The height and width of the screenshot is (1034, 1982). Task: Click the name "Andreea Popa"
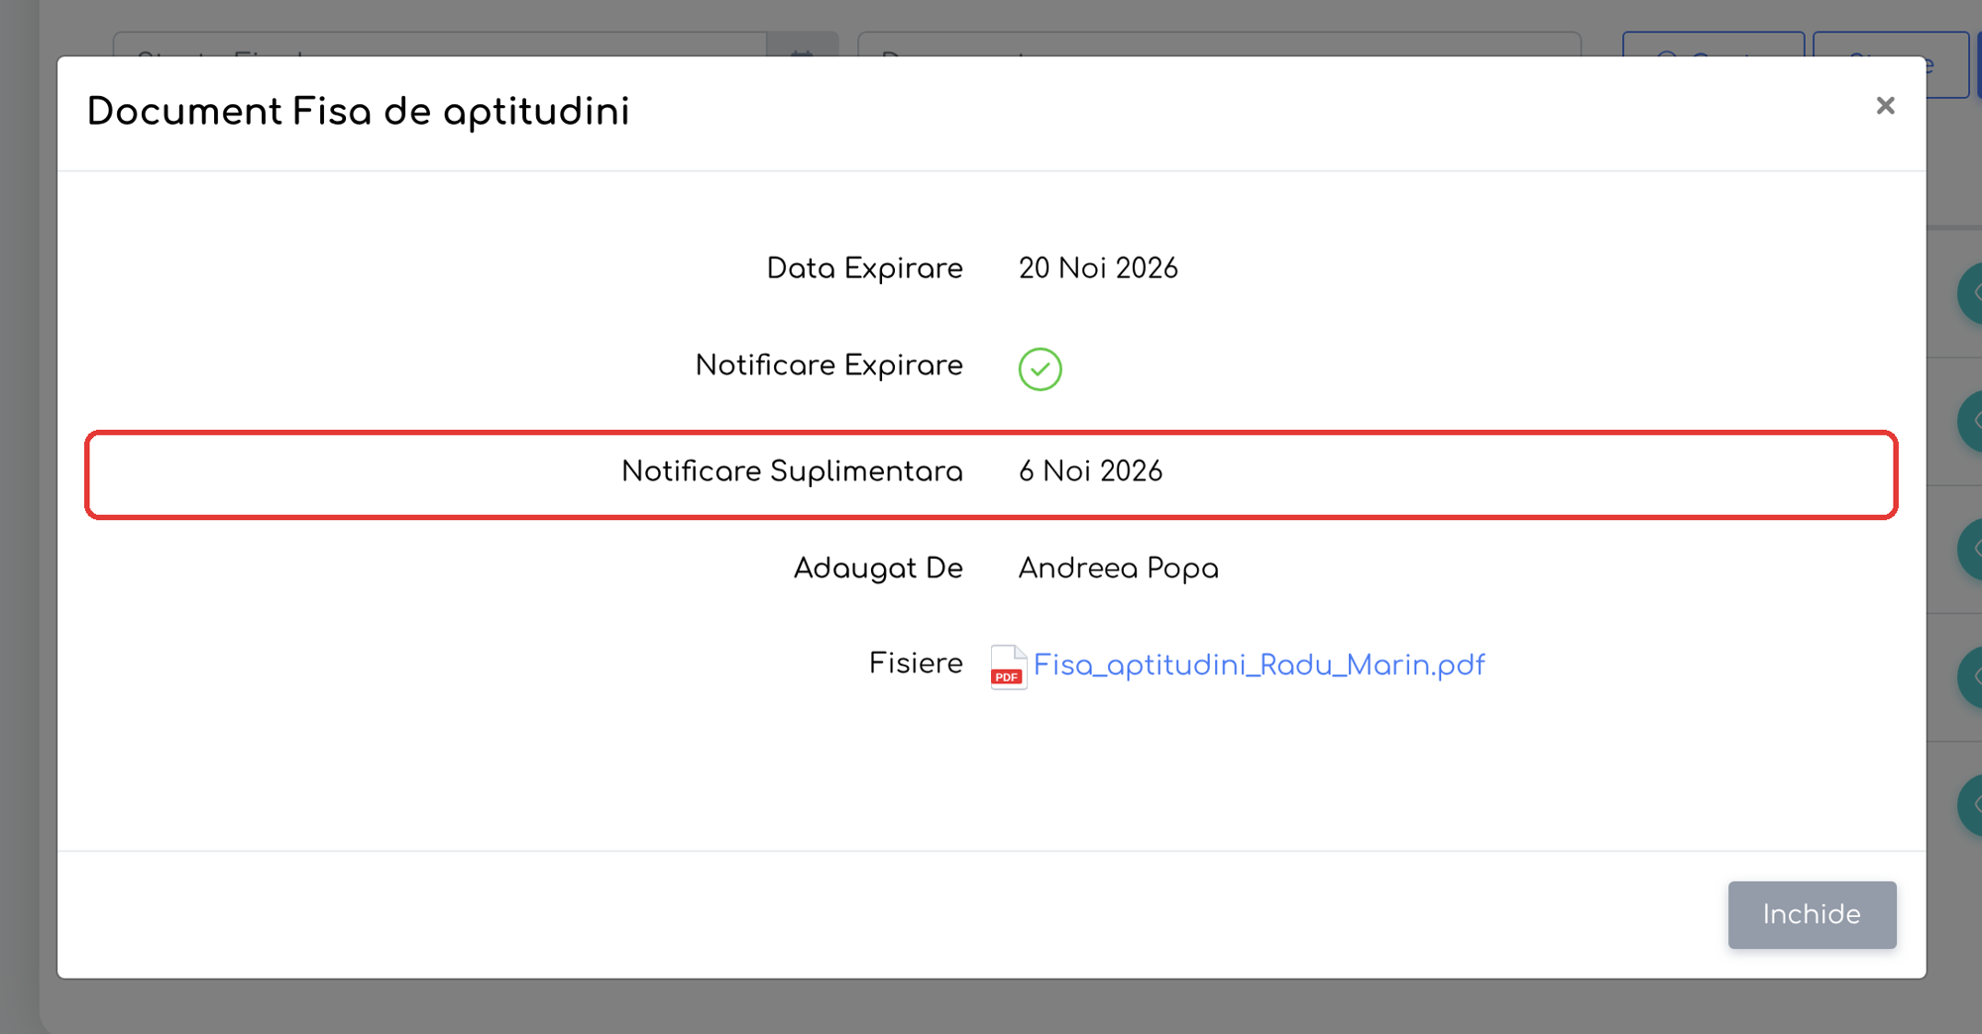click(x=1118, y=569)
